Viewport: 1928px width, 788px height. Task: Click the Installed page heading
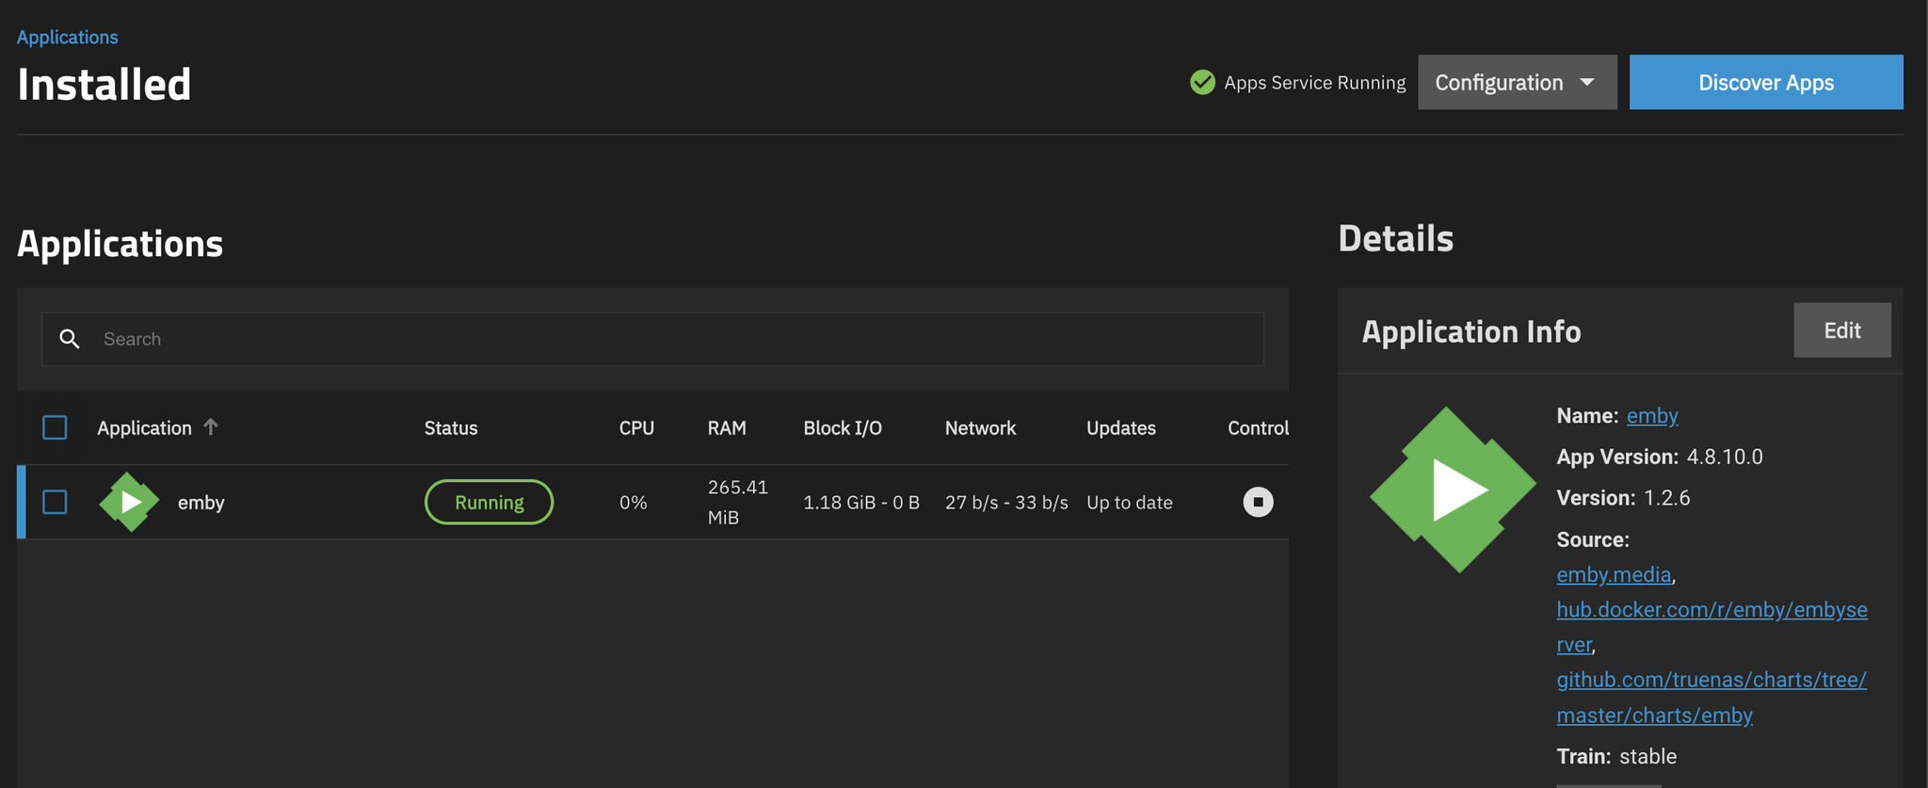104,84
